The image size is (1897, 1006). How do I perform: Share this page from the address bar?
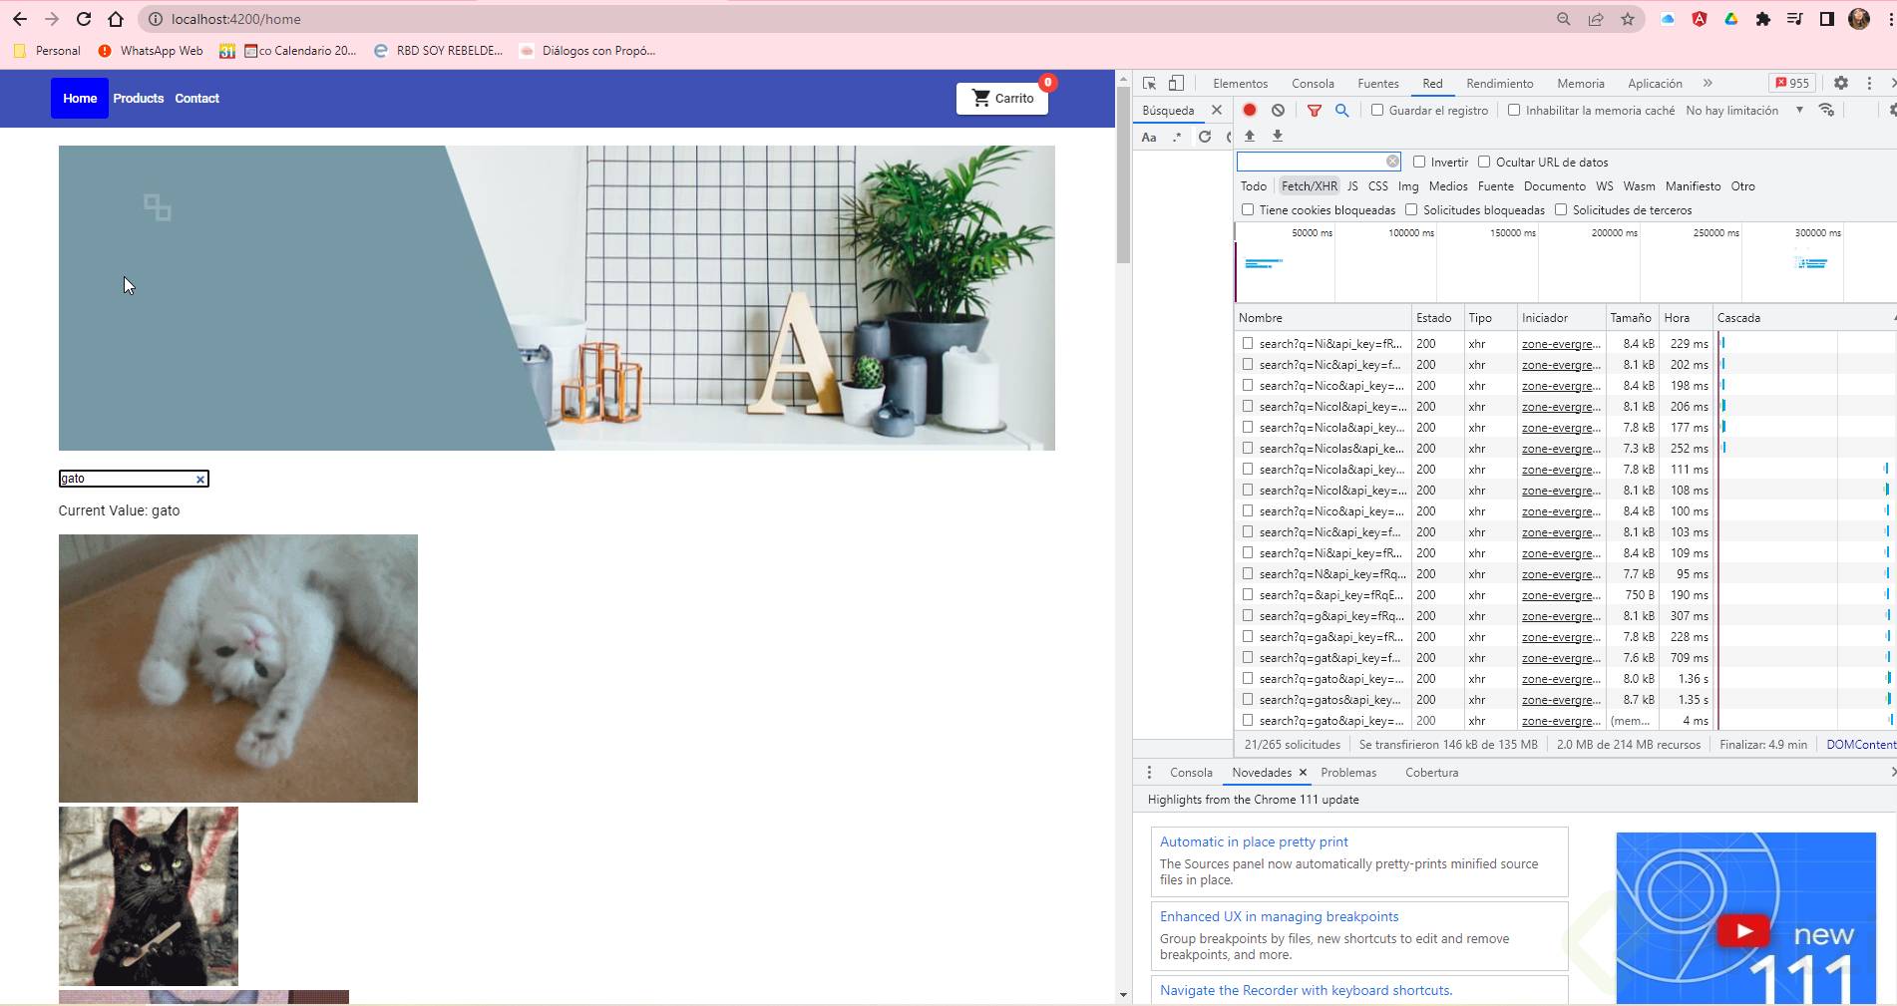pyautogui.click(x=1596, y=19)
